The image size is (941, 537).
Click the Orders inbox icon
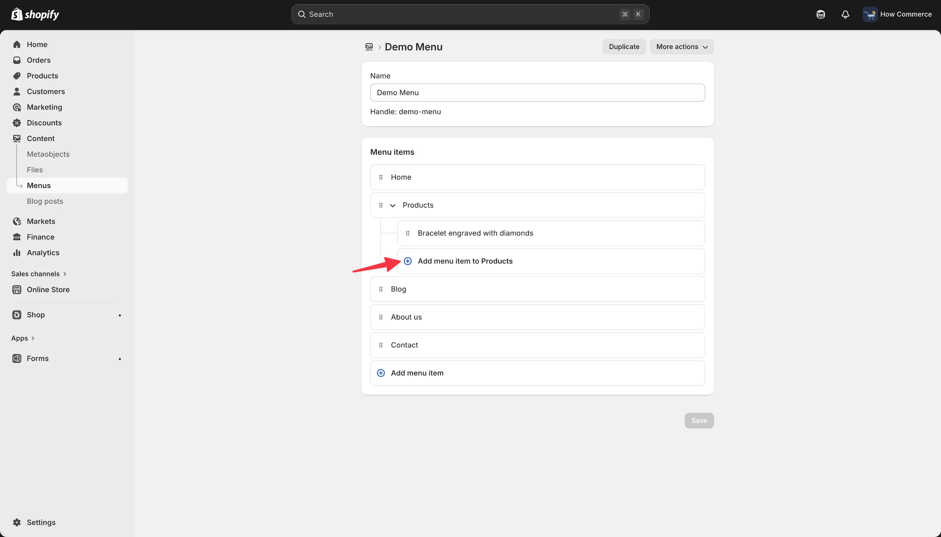coord(17,60)
